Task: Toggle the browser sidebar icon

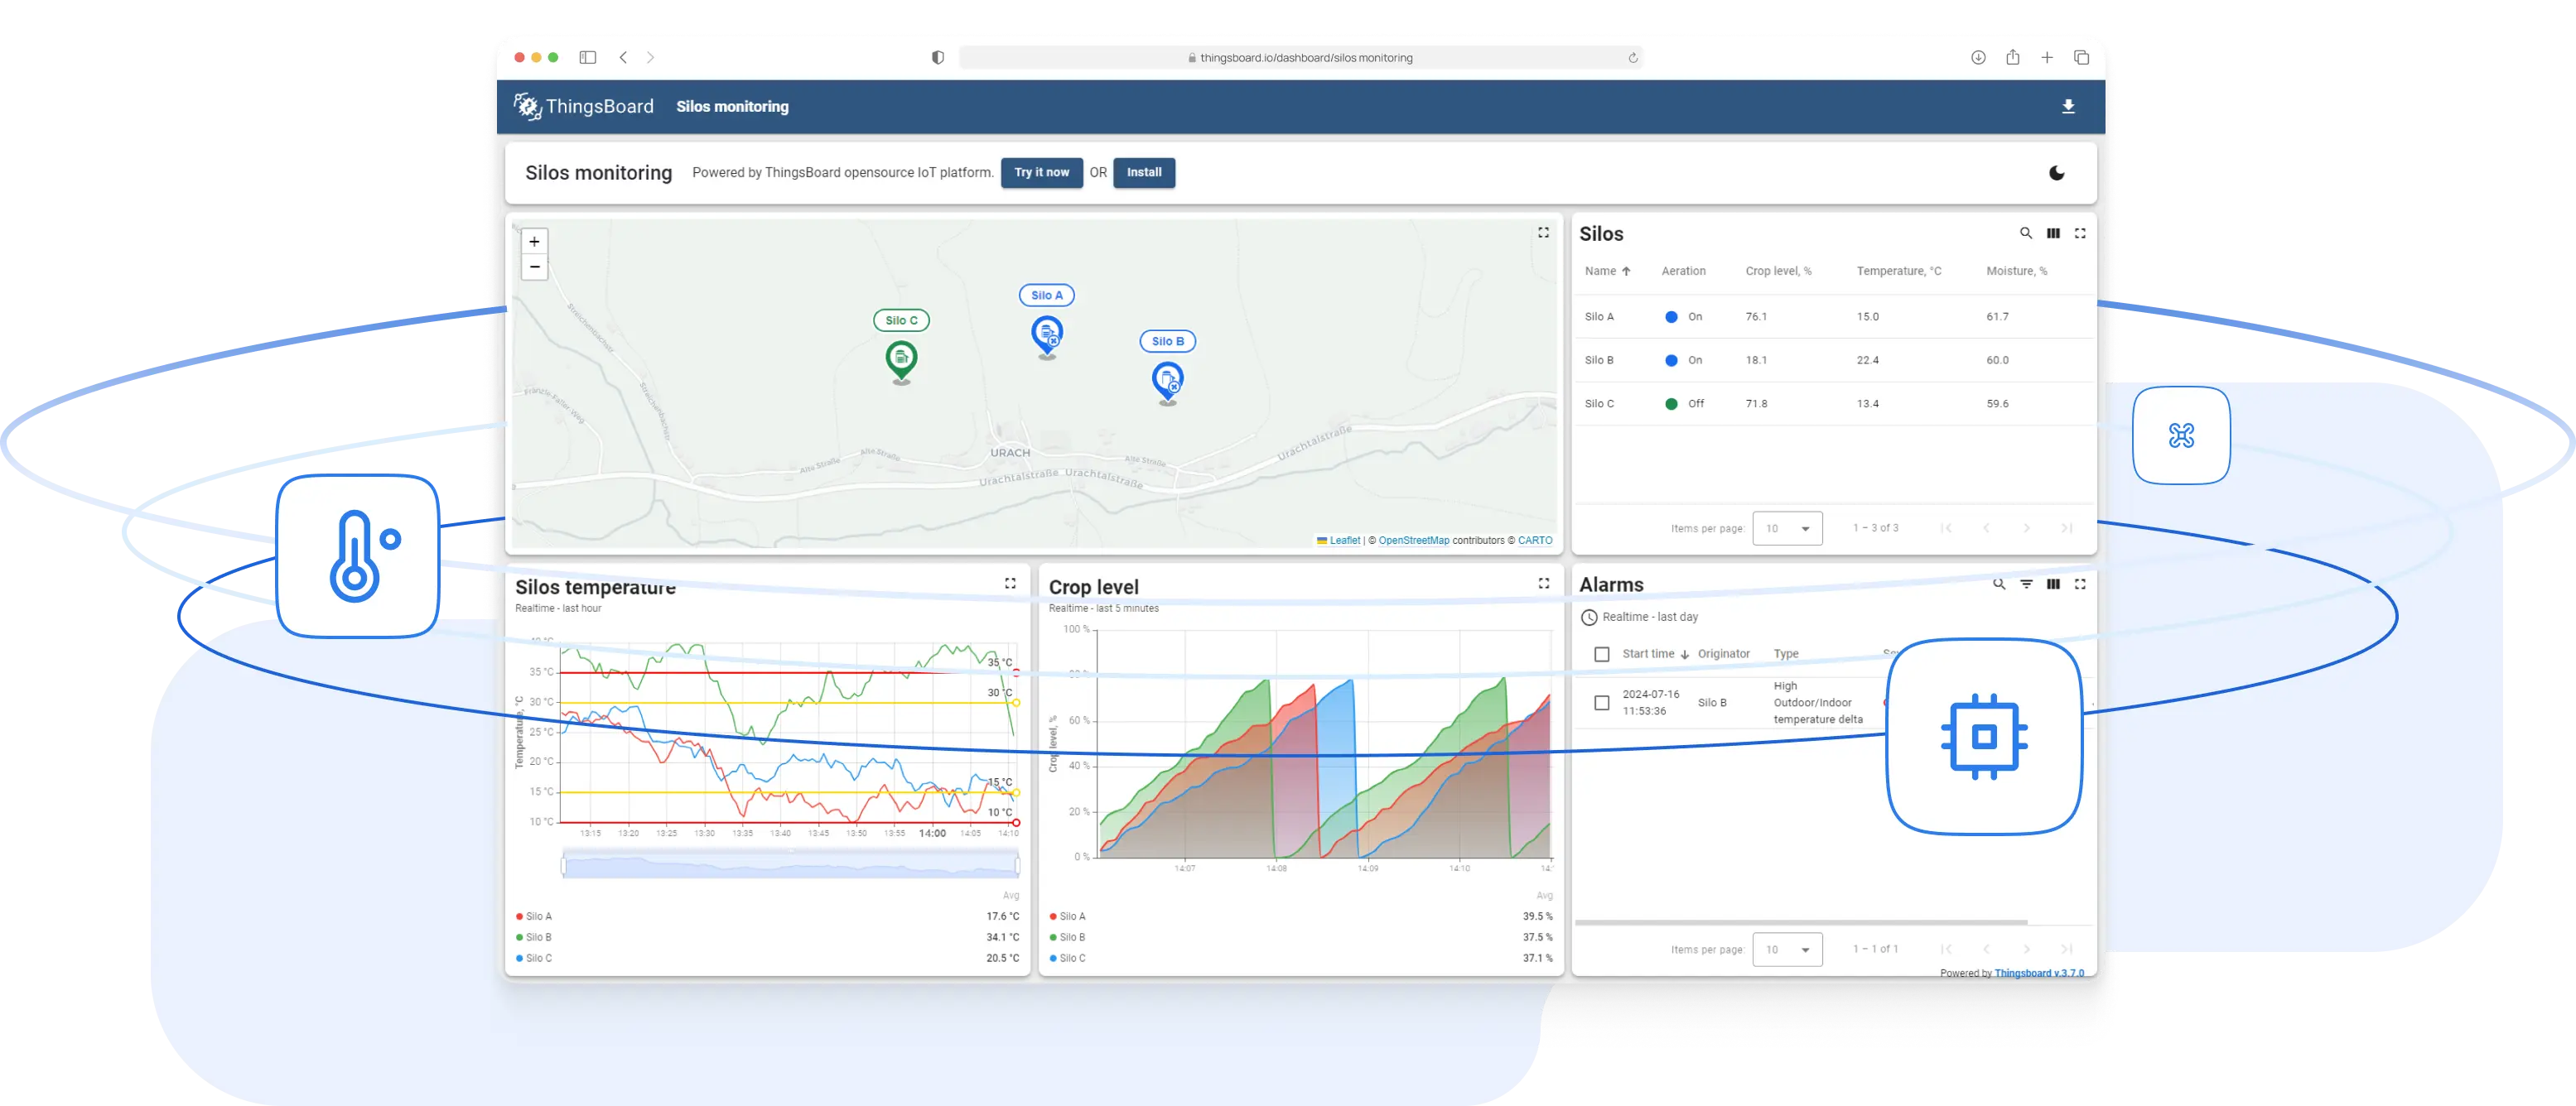Action: point(588,58)
